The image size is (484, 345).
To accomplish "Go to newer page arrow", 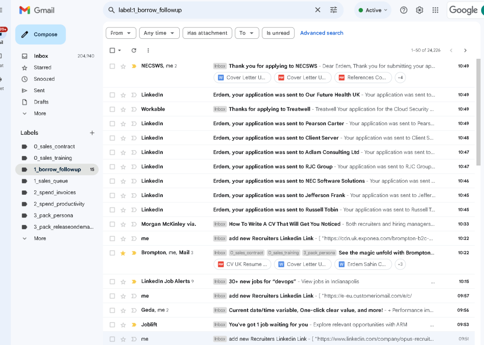I will coord(451,50).
